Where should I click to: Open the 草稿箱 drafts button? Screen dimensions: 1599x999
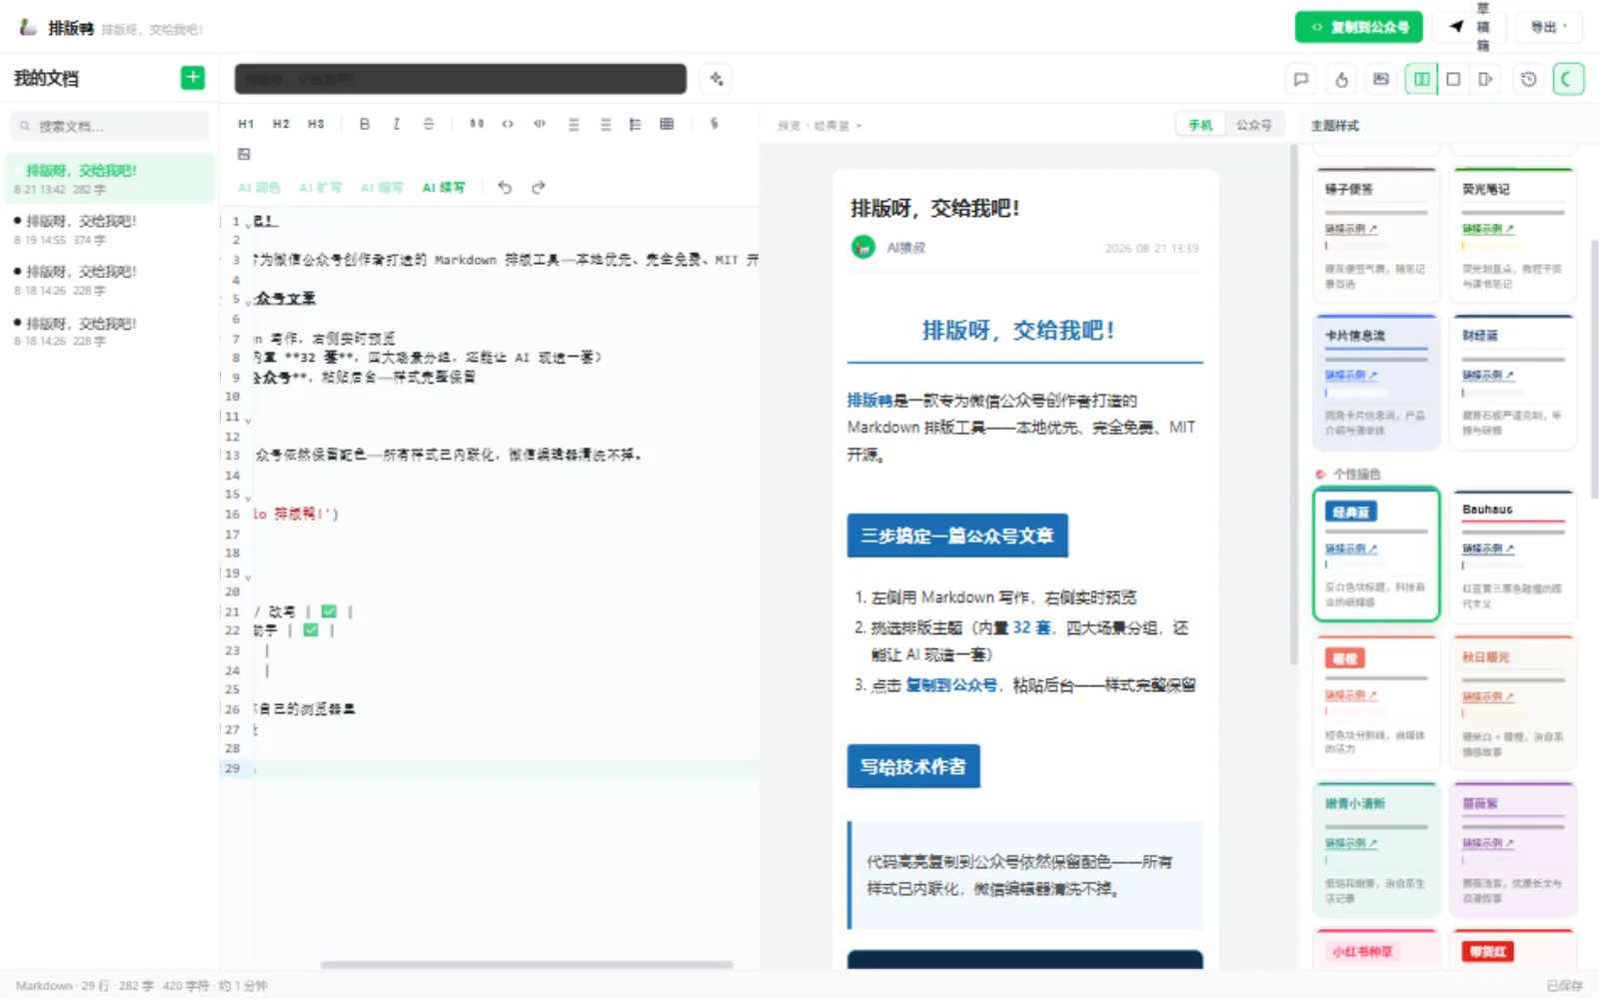coord(1469,27)
